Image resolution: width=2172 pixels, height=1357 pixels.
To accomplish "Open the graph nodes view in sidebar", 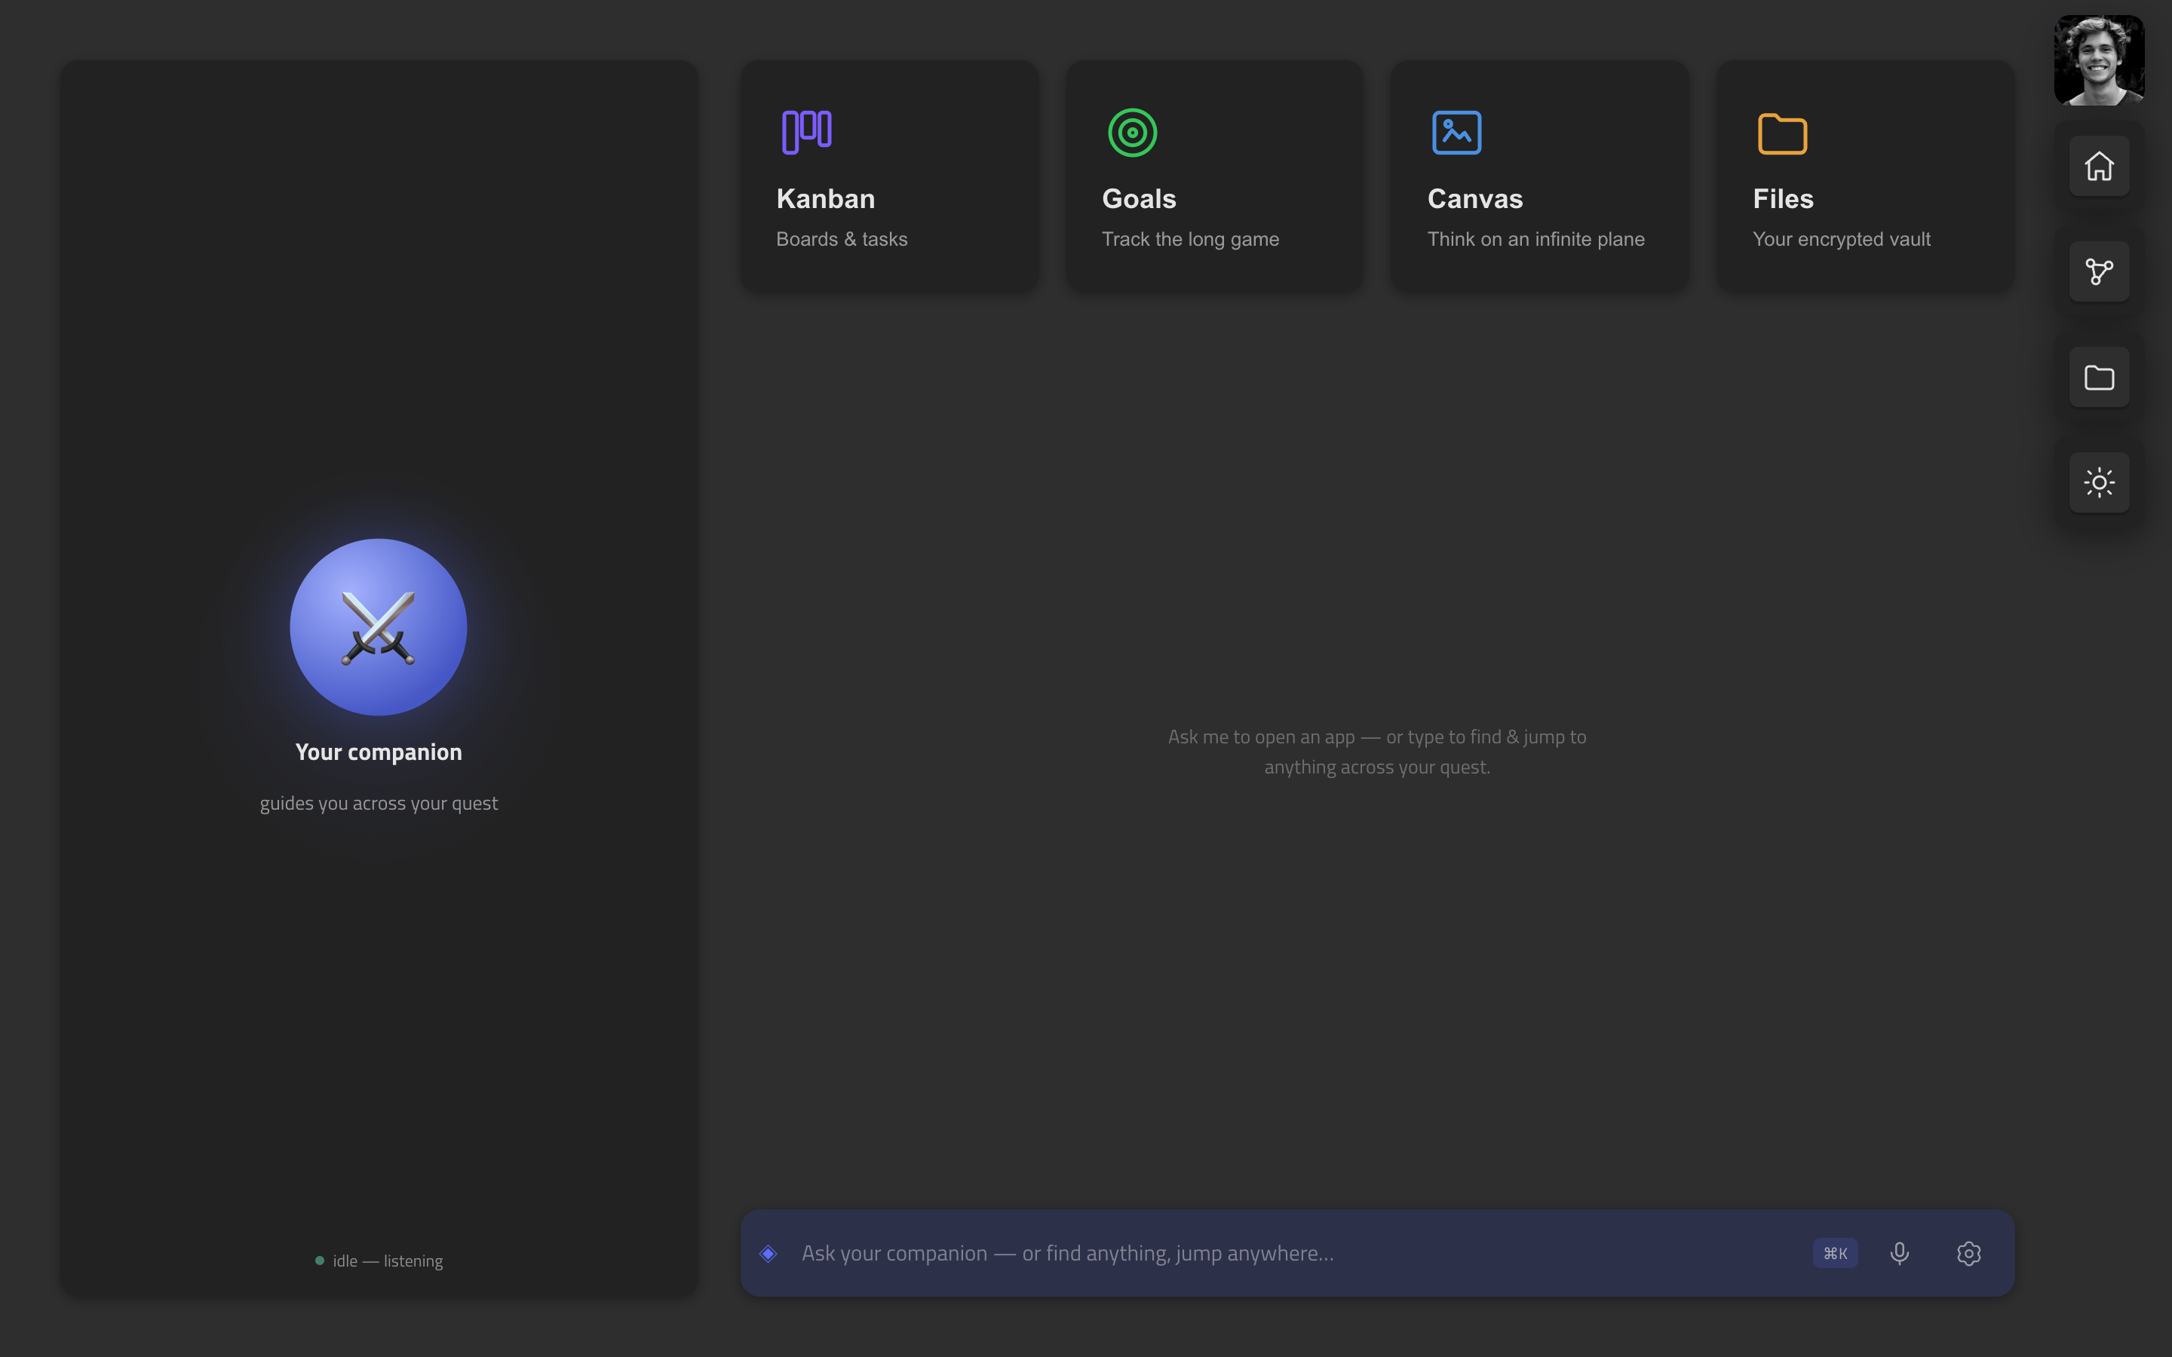I will (x=2098, y=271).
